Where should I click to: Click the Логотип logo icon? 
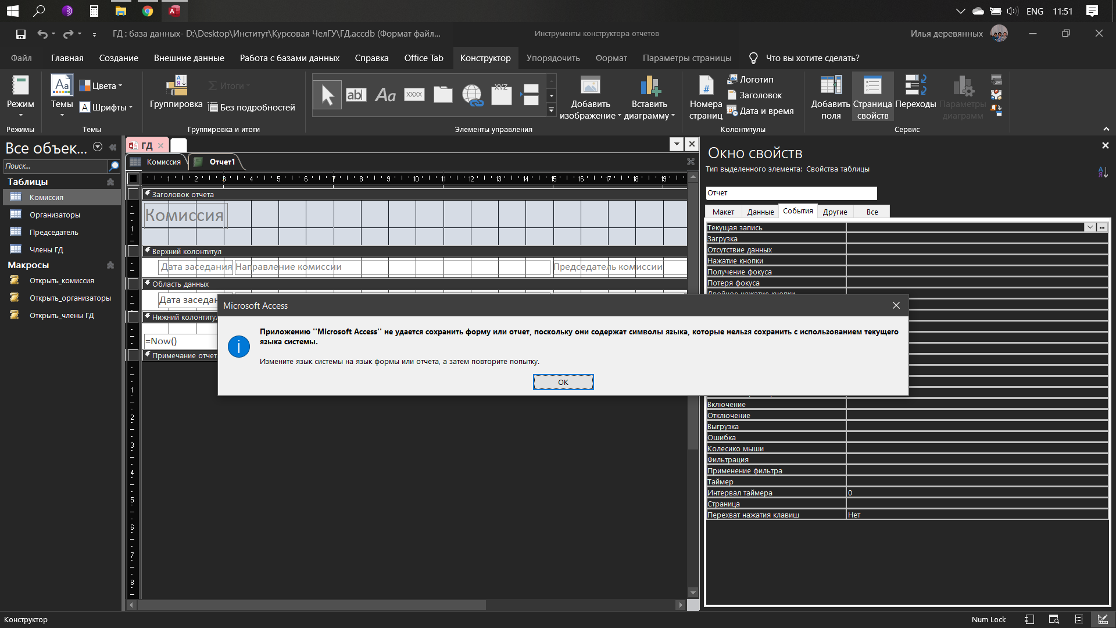[732, 79]
